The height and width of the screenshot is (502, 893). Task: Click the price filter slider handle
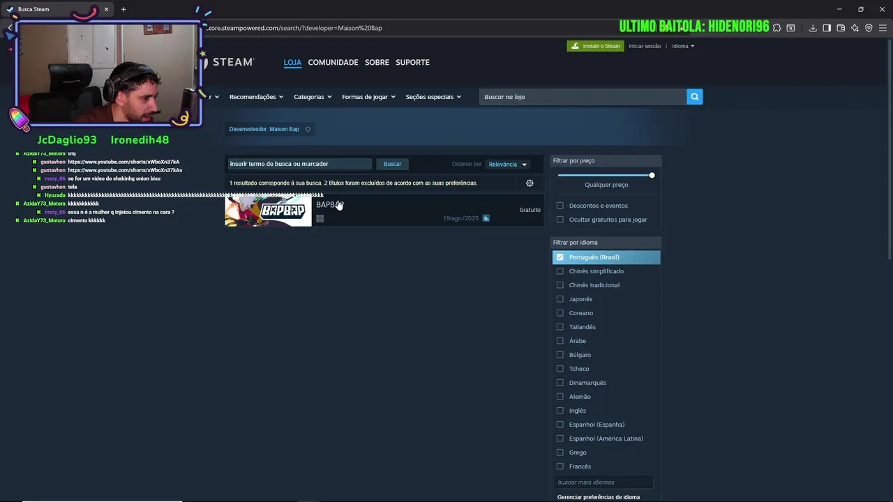click(x=652, y=175)
